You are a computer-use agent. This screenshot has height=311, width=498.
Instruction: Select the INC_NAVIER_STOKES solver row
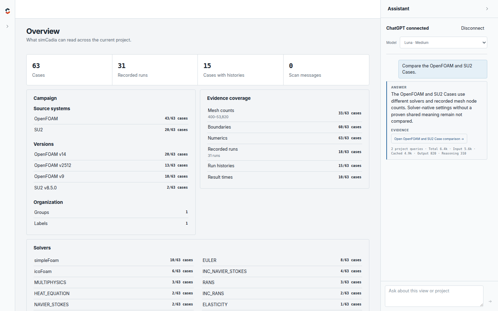(x=282, y=271)
